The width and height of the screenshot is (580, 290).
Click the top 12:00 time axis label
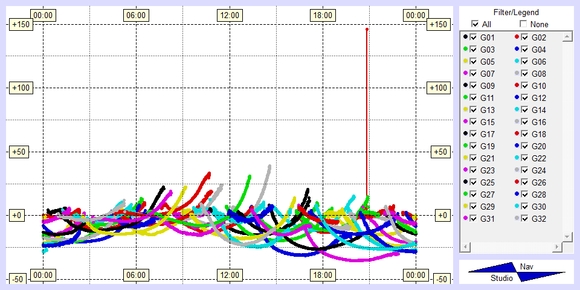[229, 15]
